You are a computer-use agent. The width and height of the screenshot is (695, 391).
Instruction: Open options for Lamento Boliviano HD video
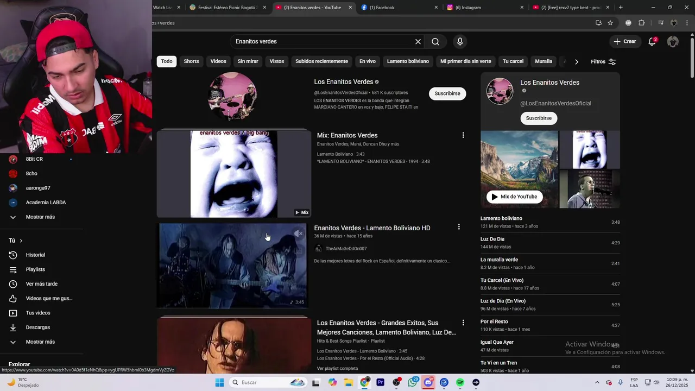click(459, 227)
